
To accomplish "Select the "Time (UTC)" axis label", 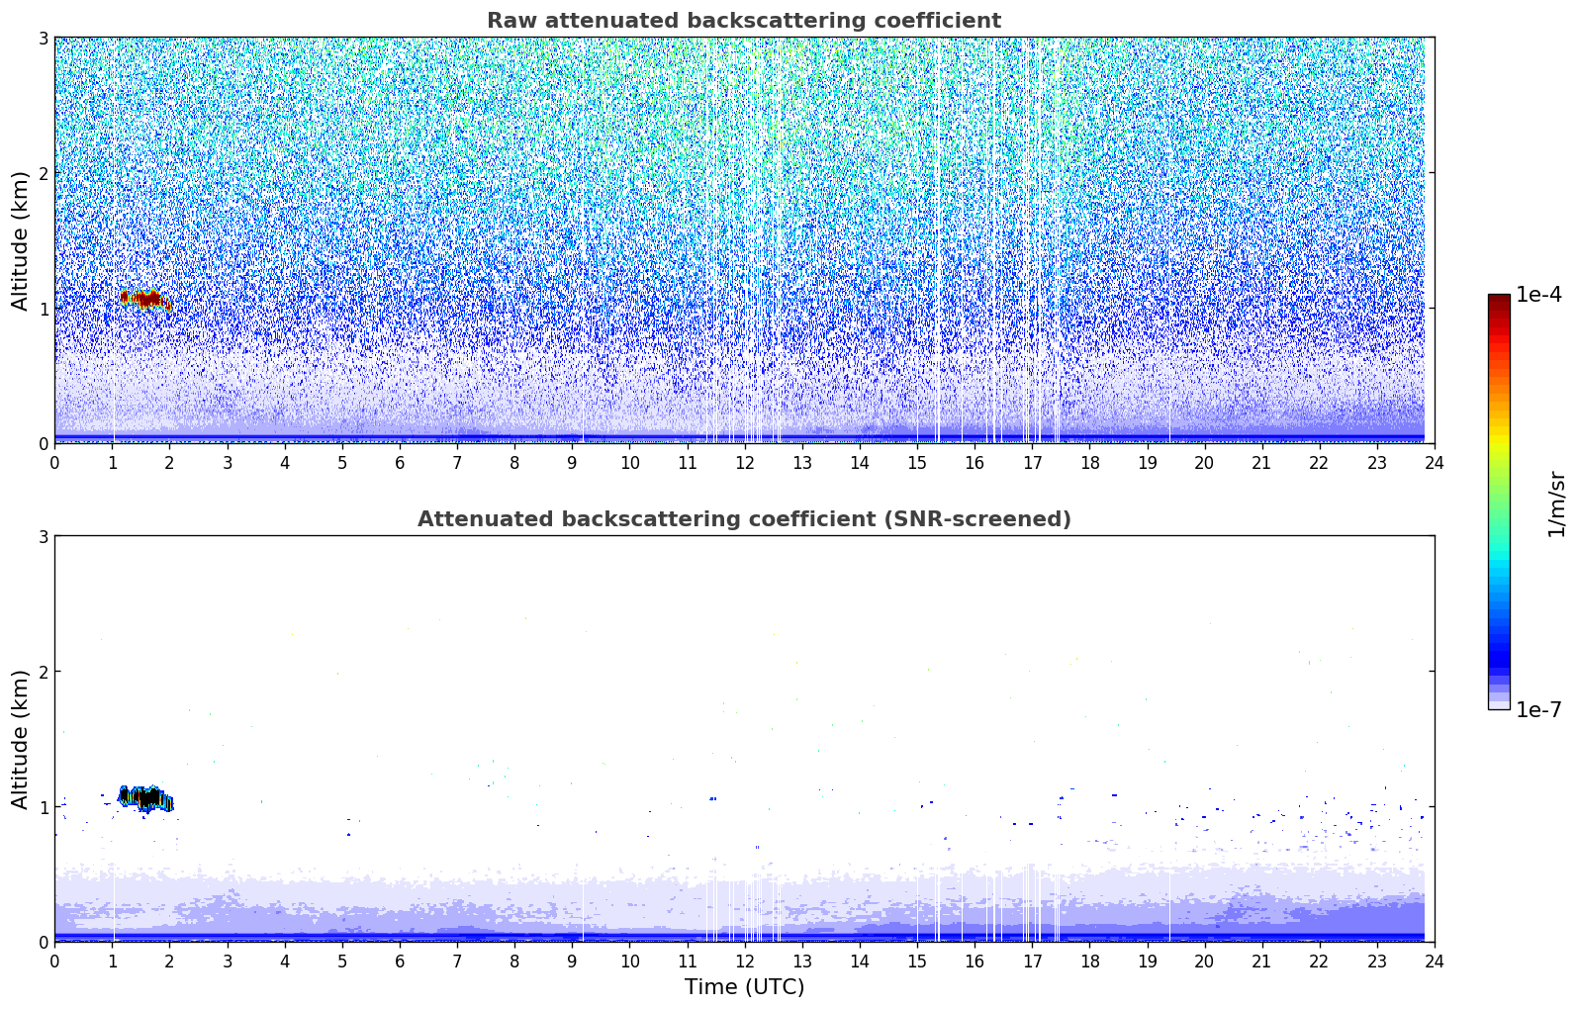I will [x=744, y=987].
